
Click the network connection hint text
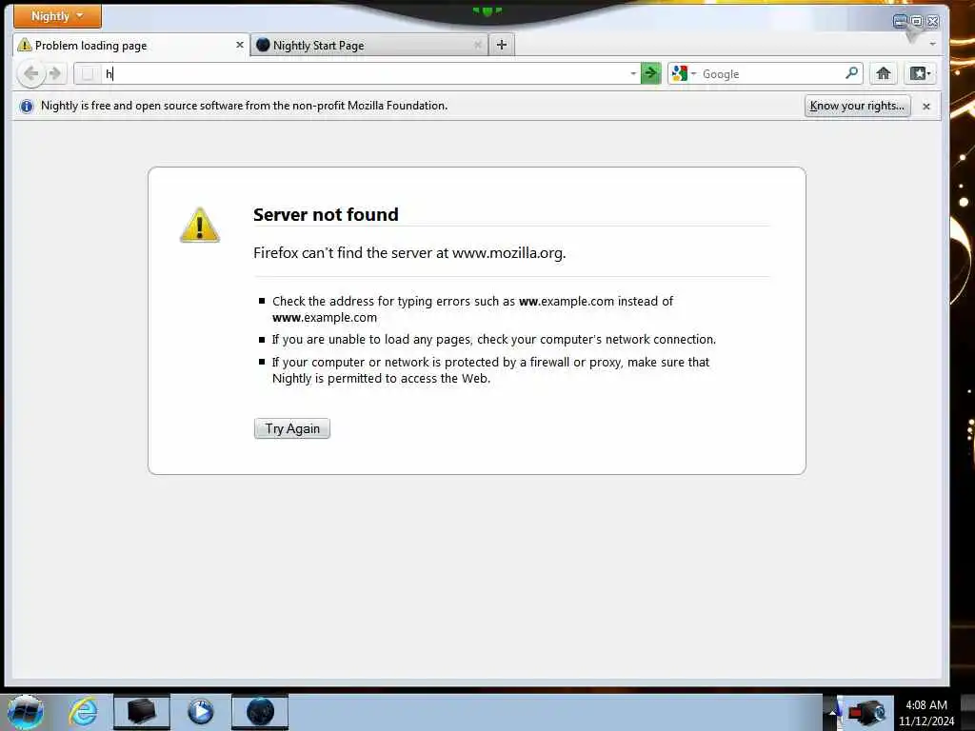tap(494, 340)
